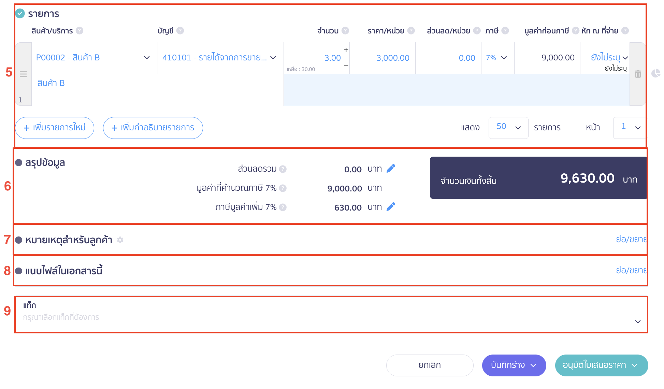Screen dimensions: 664x389
Task: Open the pie chart icon beside the line item
Action: pyautogui.click(x=656, y=73)
